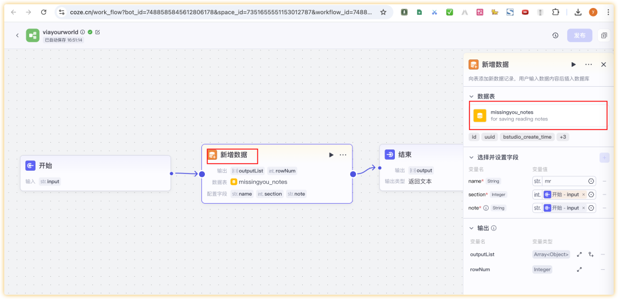Open the duplicate-panel icon next to 发布

pyautogui.click(x=604, y=35)
